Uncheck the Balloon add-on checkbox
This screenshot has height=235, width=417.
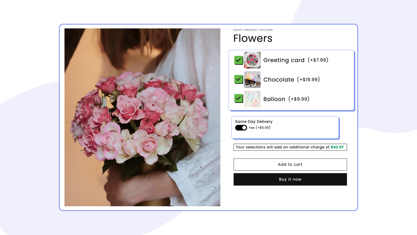(238, 98)
